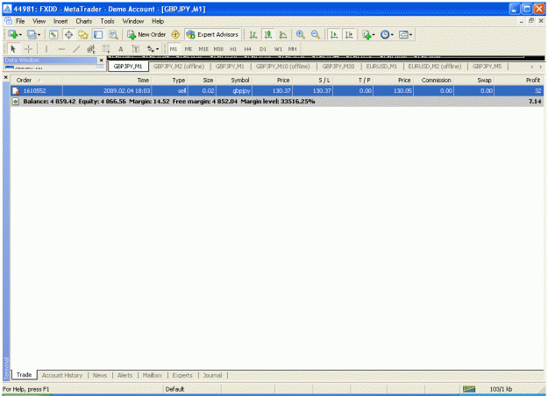Switch to GBPJPY,M30 chart tab

click(338, 67)
